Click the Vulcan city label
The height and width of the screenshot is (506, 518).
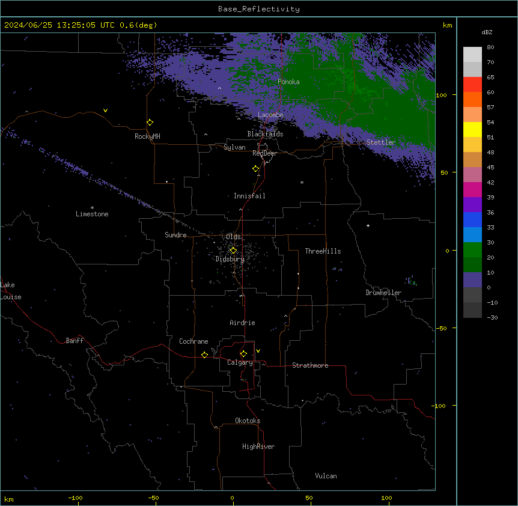click(326, 476)
